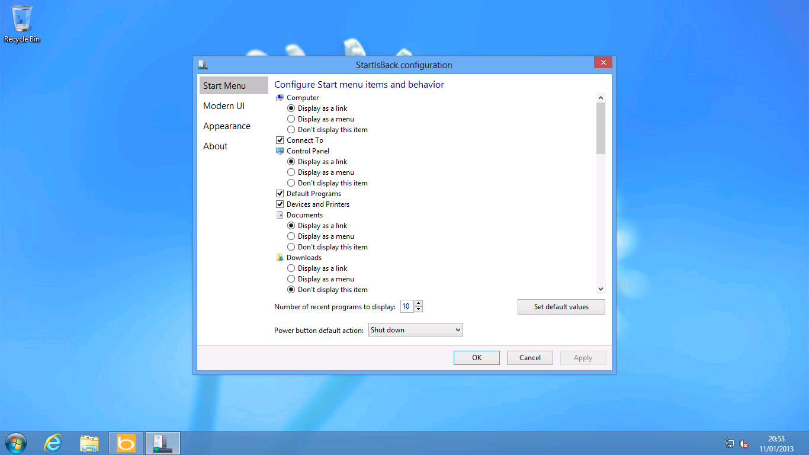Click the scroll up arrow in list
Viewport: 809px width, 455px height.
click(601, 98)
